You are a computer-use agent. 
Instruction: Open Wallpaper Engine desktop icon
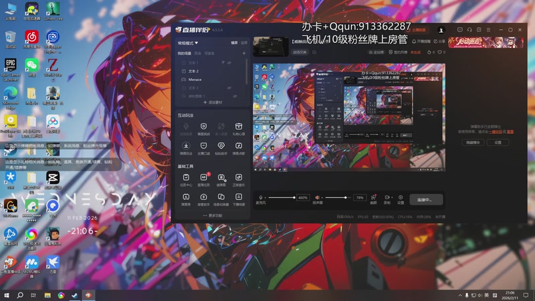pyautogui.click(x=53, y=41)
